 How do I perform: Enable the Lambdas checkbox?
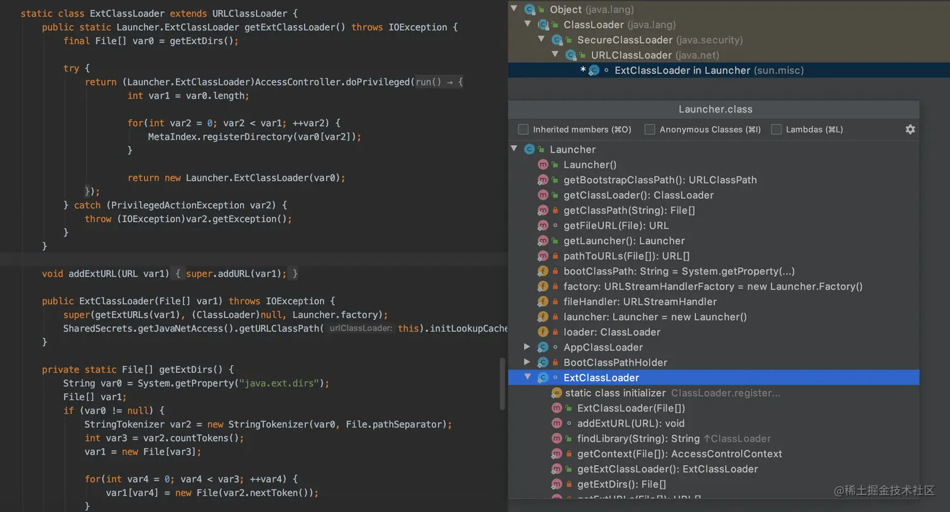point(777,129)
